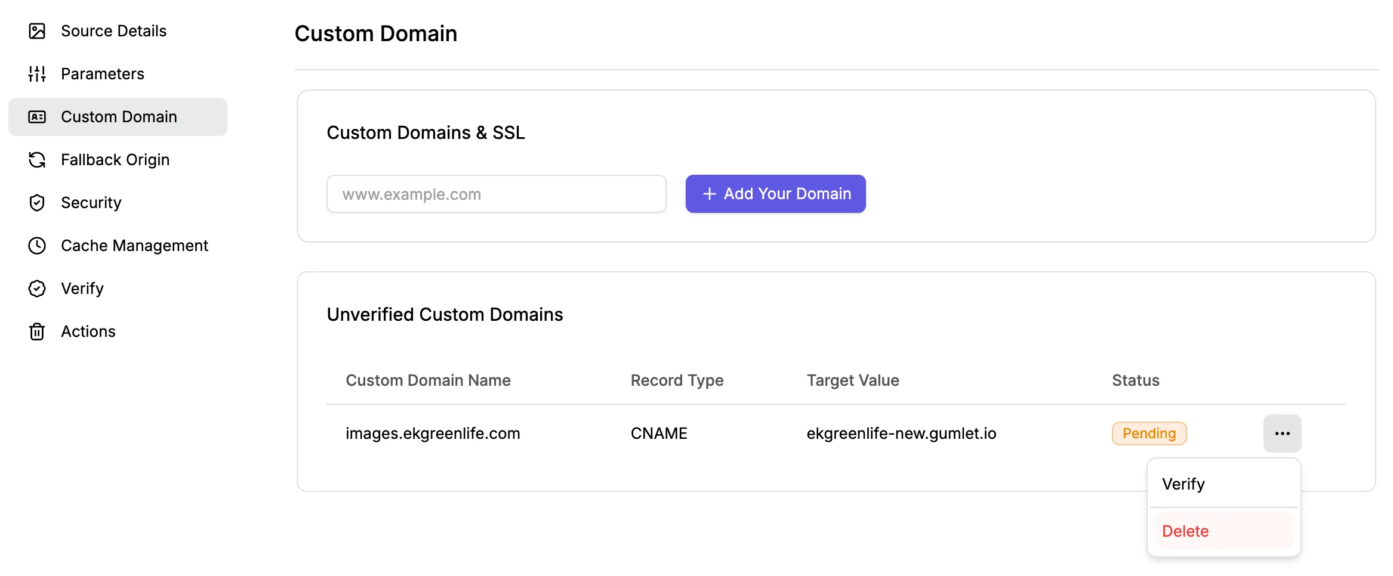Image resolution: width=1393 pixels, height=576 pixels.
Task: Click the Fallback Origin refresh icon
Action: point(37,160)
